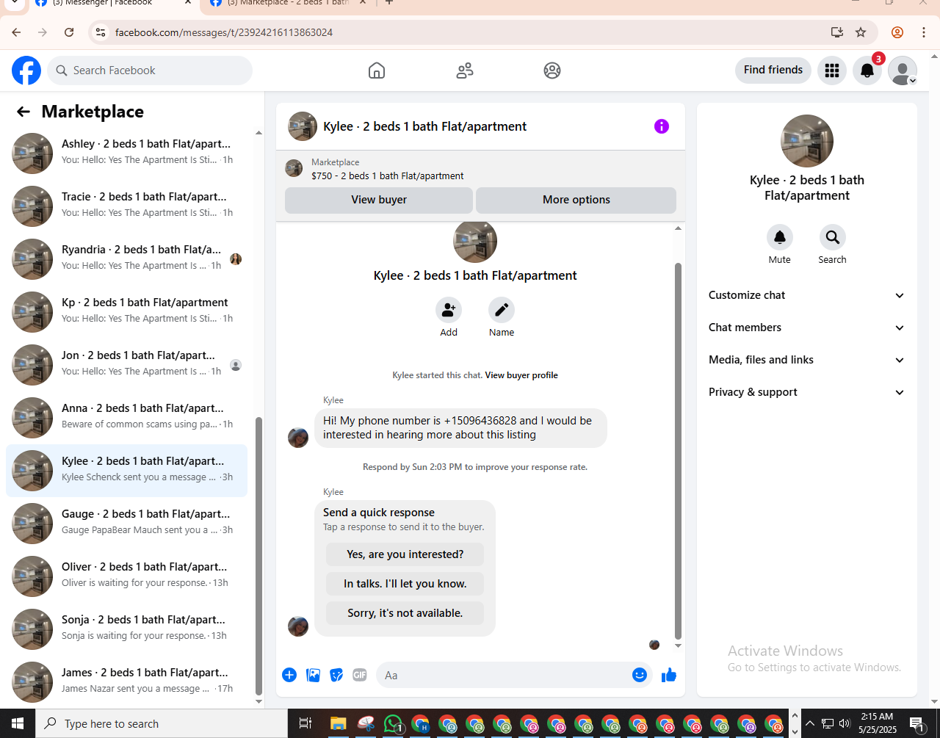Open the Friends icon in top navigation
Viewport: 940px width, 738px height.
point(465,70)
